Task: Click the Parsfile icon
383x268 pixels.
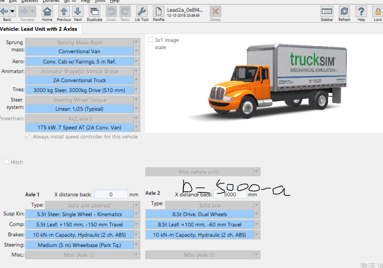Action: (158, 13)
